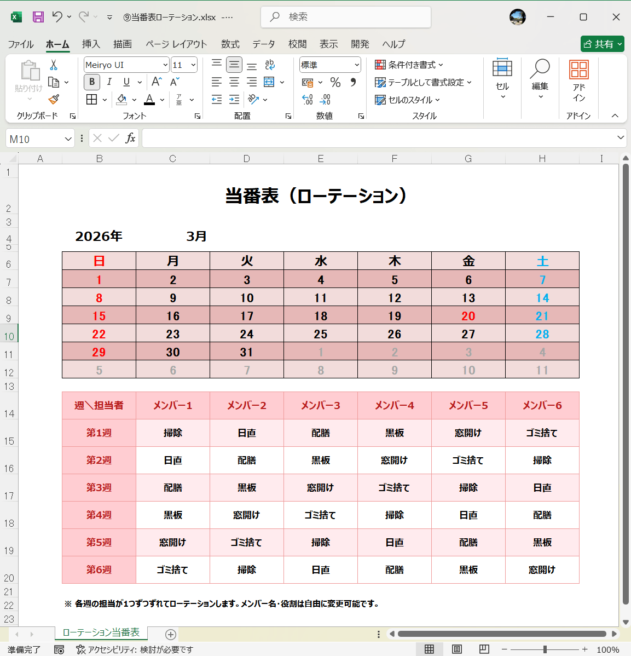Click the macro record icon in status bar
This screenshot has width=631, height=656.
pos(58,649)
